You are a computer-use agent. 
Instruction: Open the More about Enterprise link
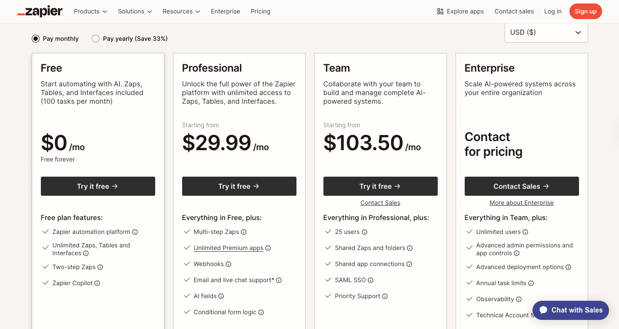tap(521, 203)
